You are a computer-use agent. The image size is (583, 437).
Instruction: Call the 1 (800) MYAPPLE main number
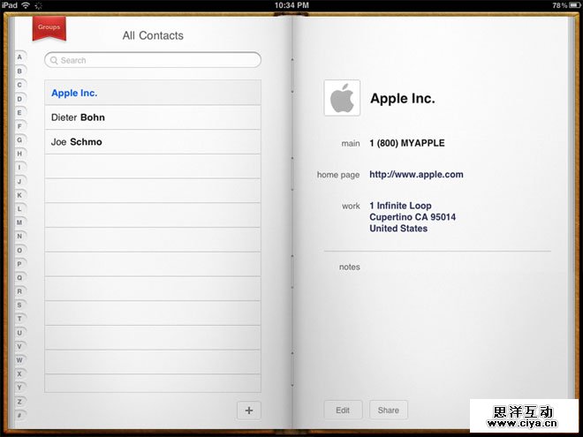[407, 143]
